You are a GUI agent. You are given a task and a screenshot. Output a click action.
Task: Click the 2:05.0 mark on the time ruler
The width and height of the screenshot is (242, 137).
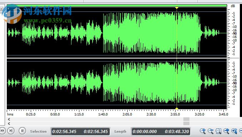[127, 114]
